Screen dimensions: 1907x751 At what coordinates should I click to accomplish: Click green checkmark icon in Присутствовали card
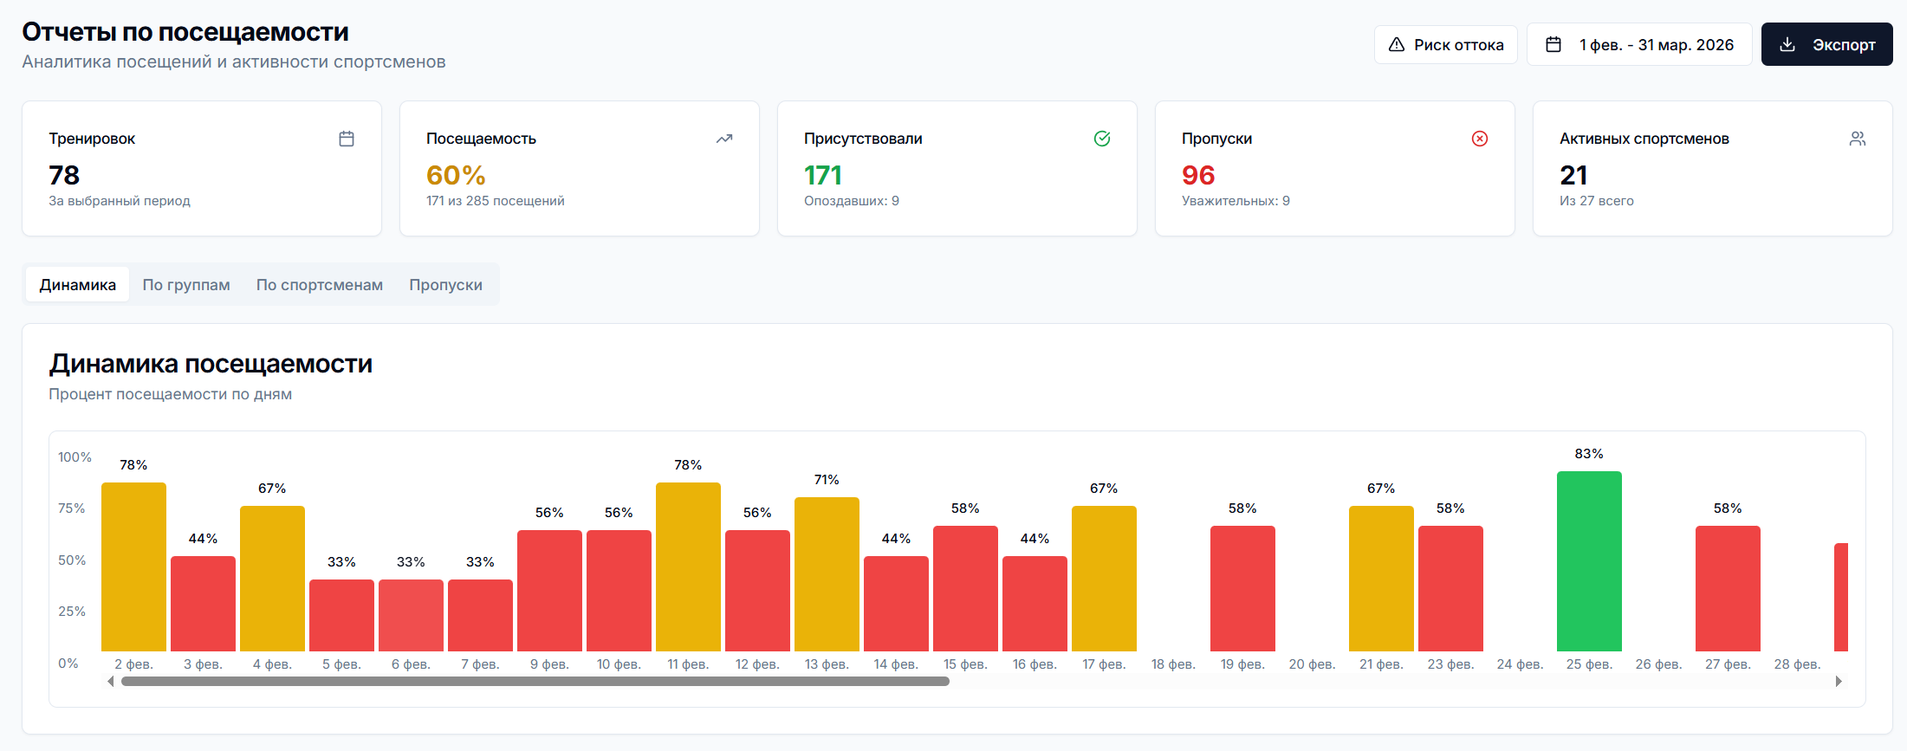pos(1102,139)
